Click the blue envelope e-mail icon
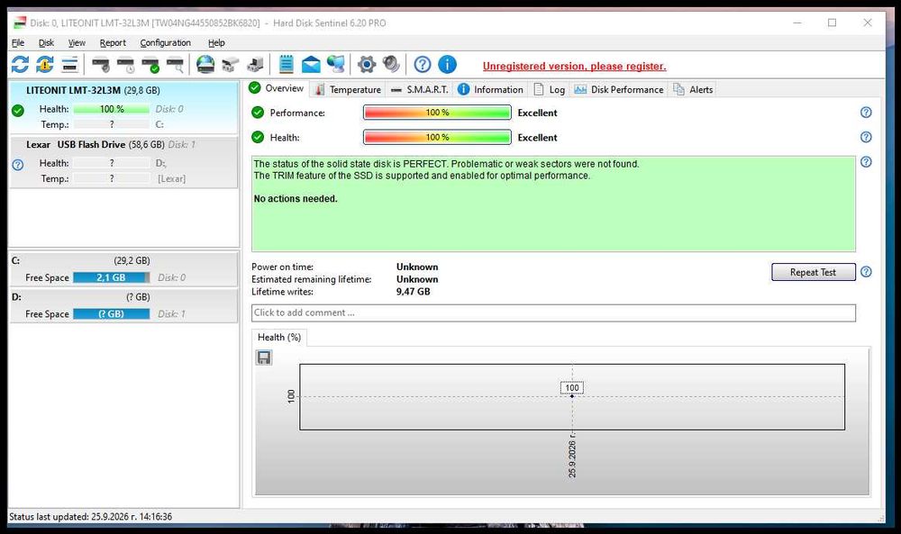 click(311, 64)
